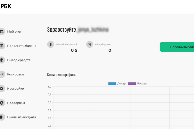Select Выйти из аккаунта

[x=22, y=117]
